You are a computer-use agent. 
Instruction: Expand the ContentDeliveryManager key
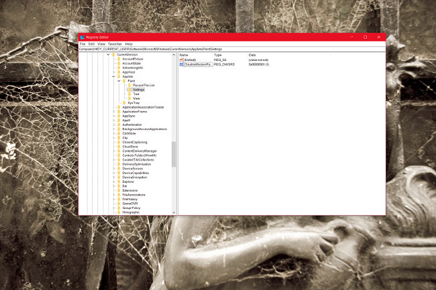pos(113,151)
